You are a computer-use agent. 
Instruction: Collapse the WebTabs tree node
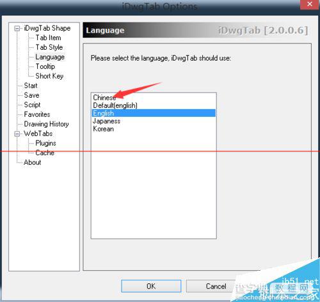tap(17, 133)
